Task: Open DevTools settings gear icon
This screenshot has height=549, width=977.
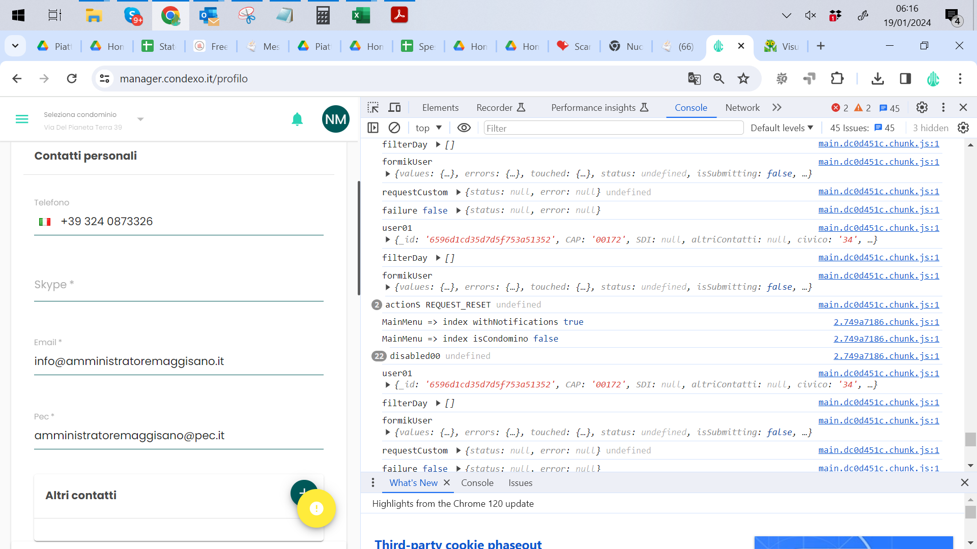Action: [922, 107]
